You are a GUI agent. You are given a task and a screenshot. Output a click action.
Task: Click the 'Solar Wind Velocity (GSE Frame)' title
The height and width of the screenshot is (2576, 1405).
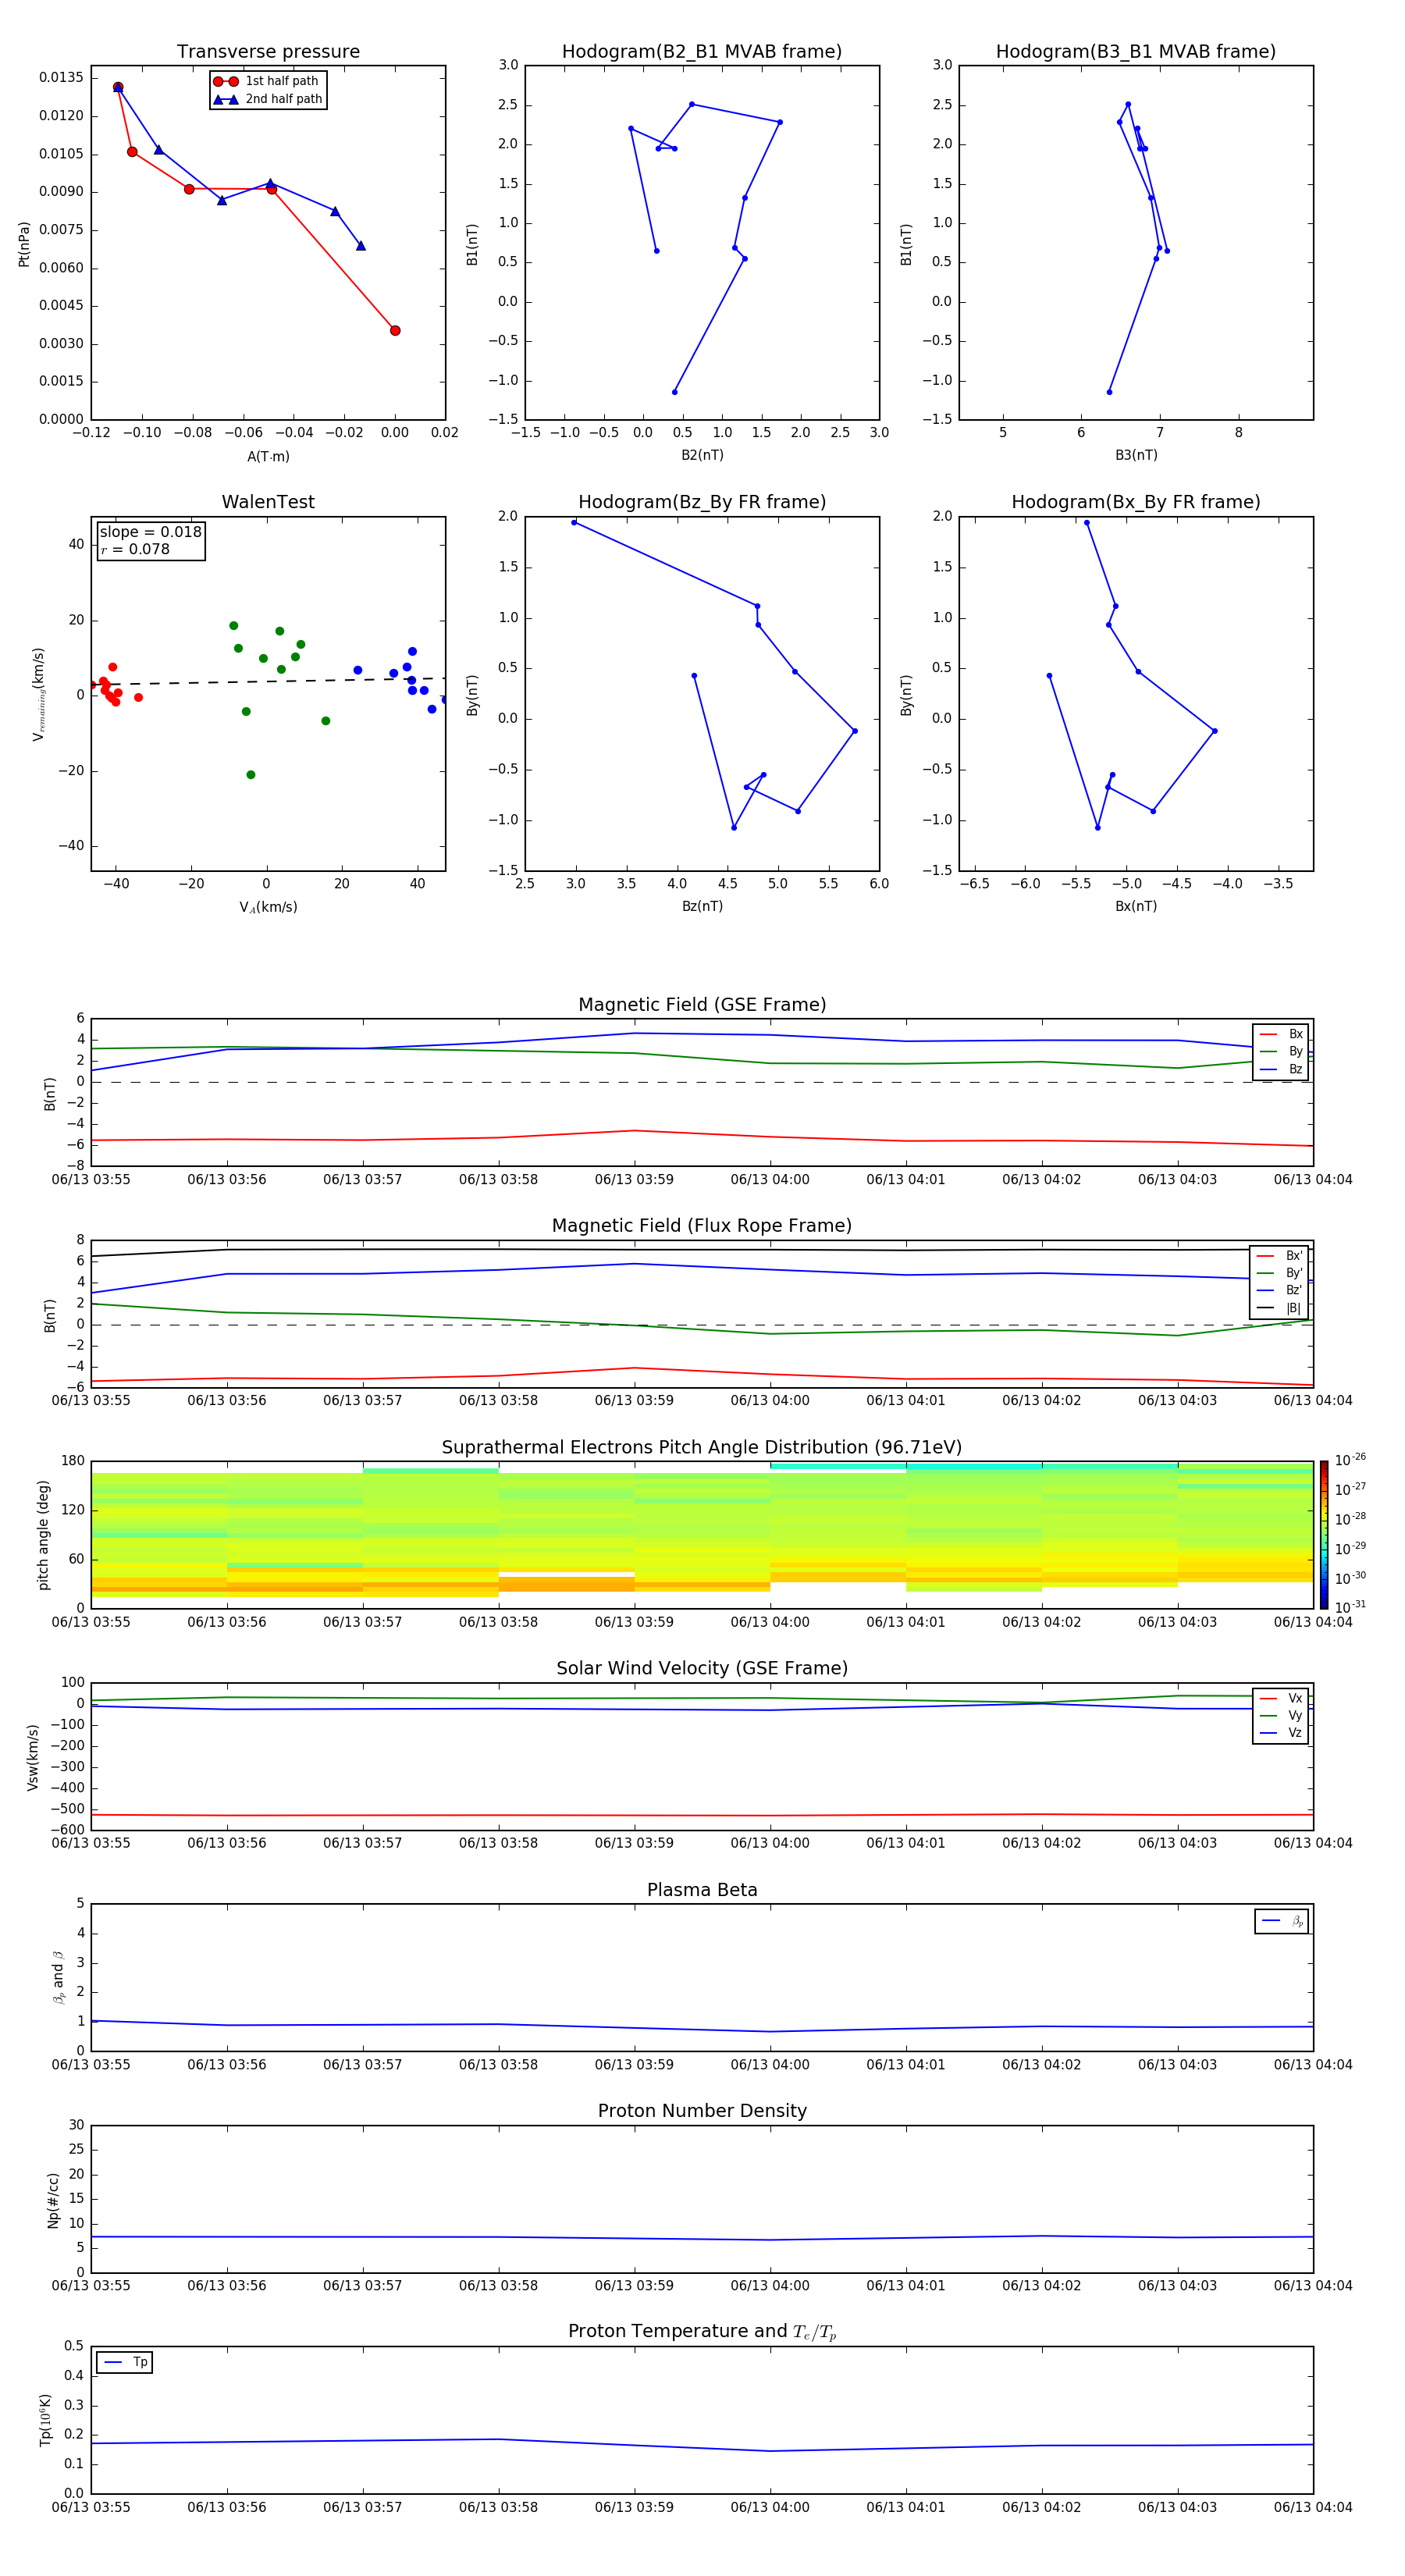point(702,1668)
